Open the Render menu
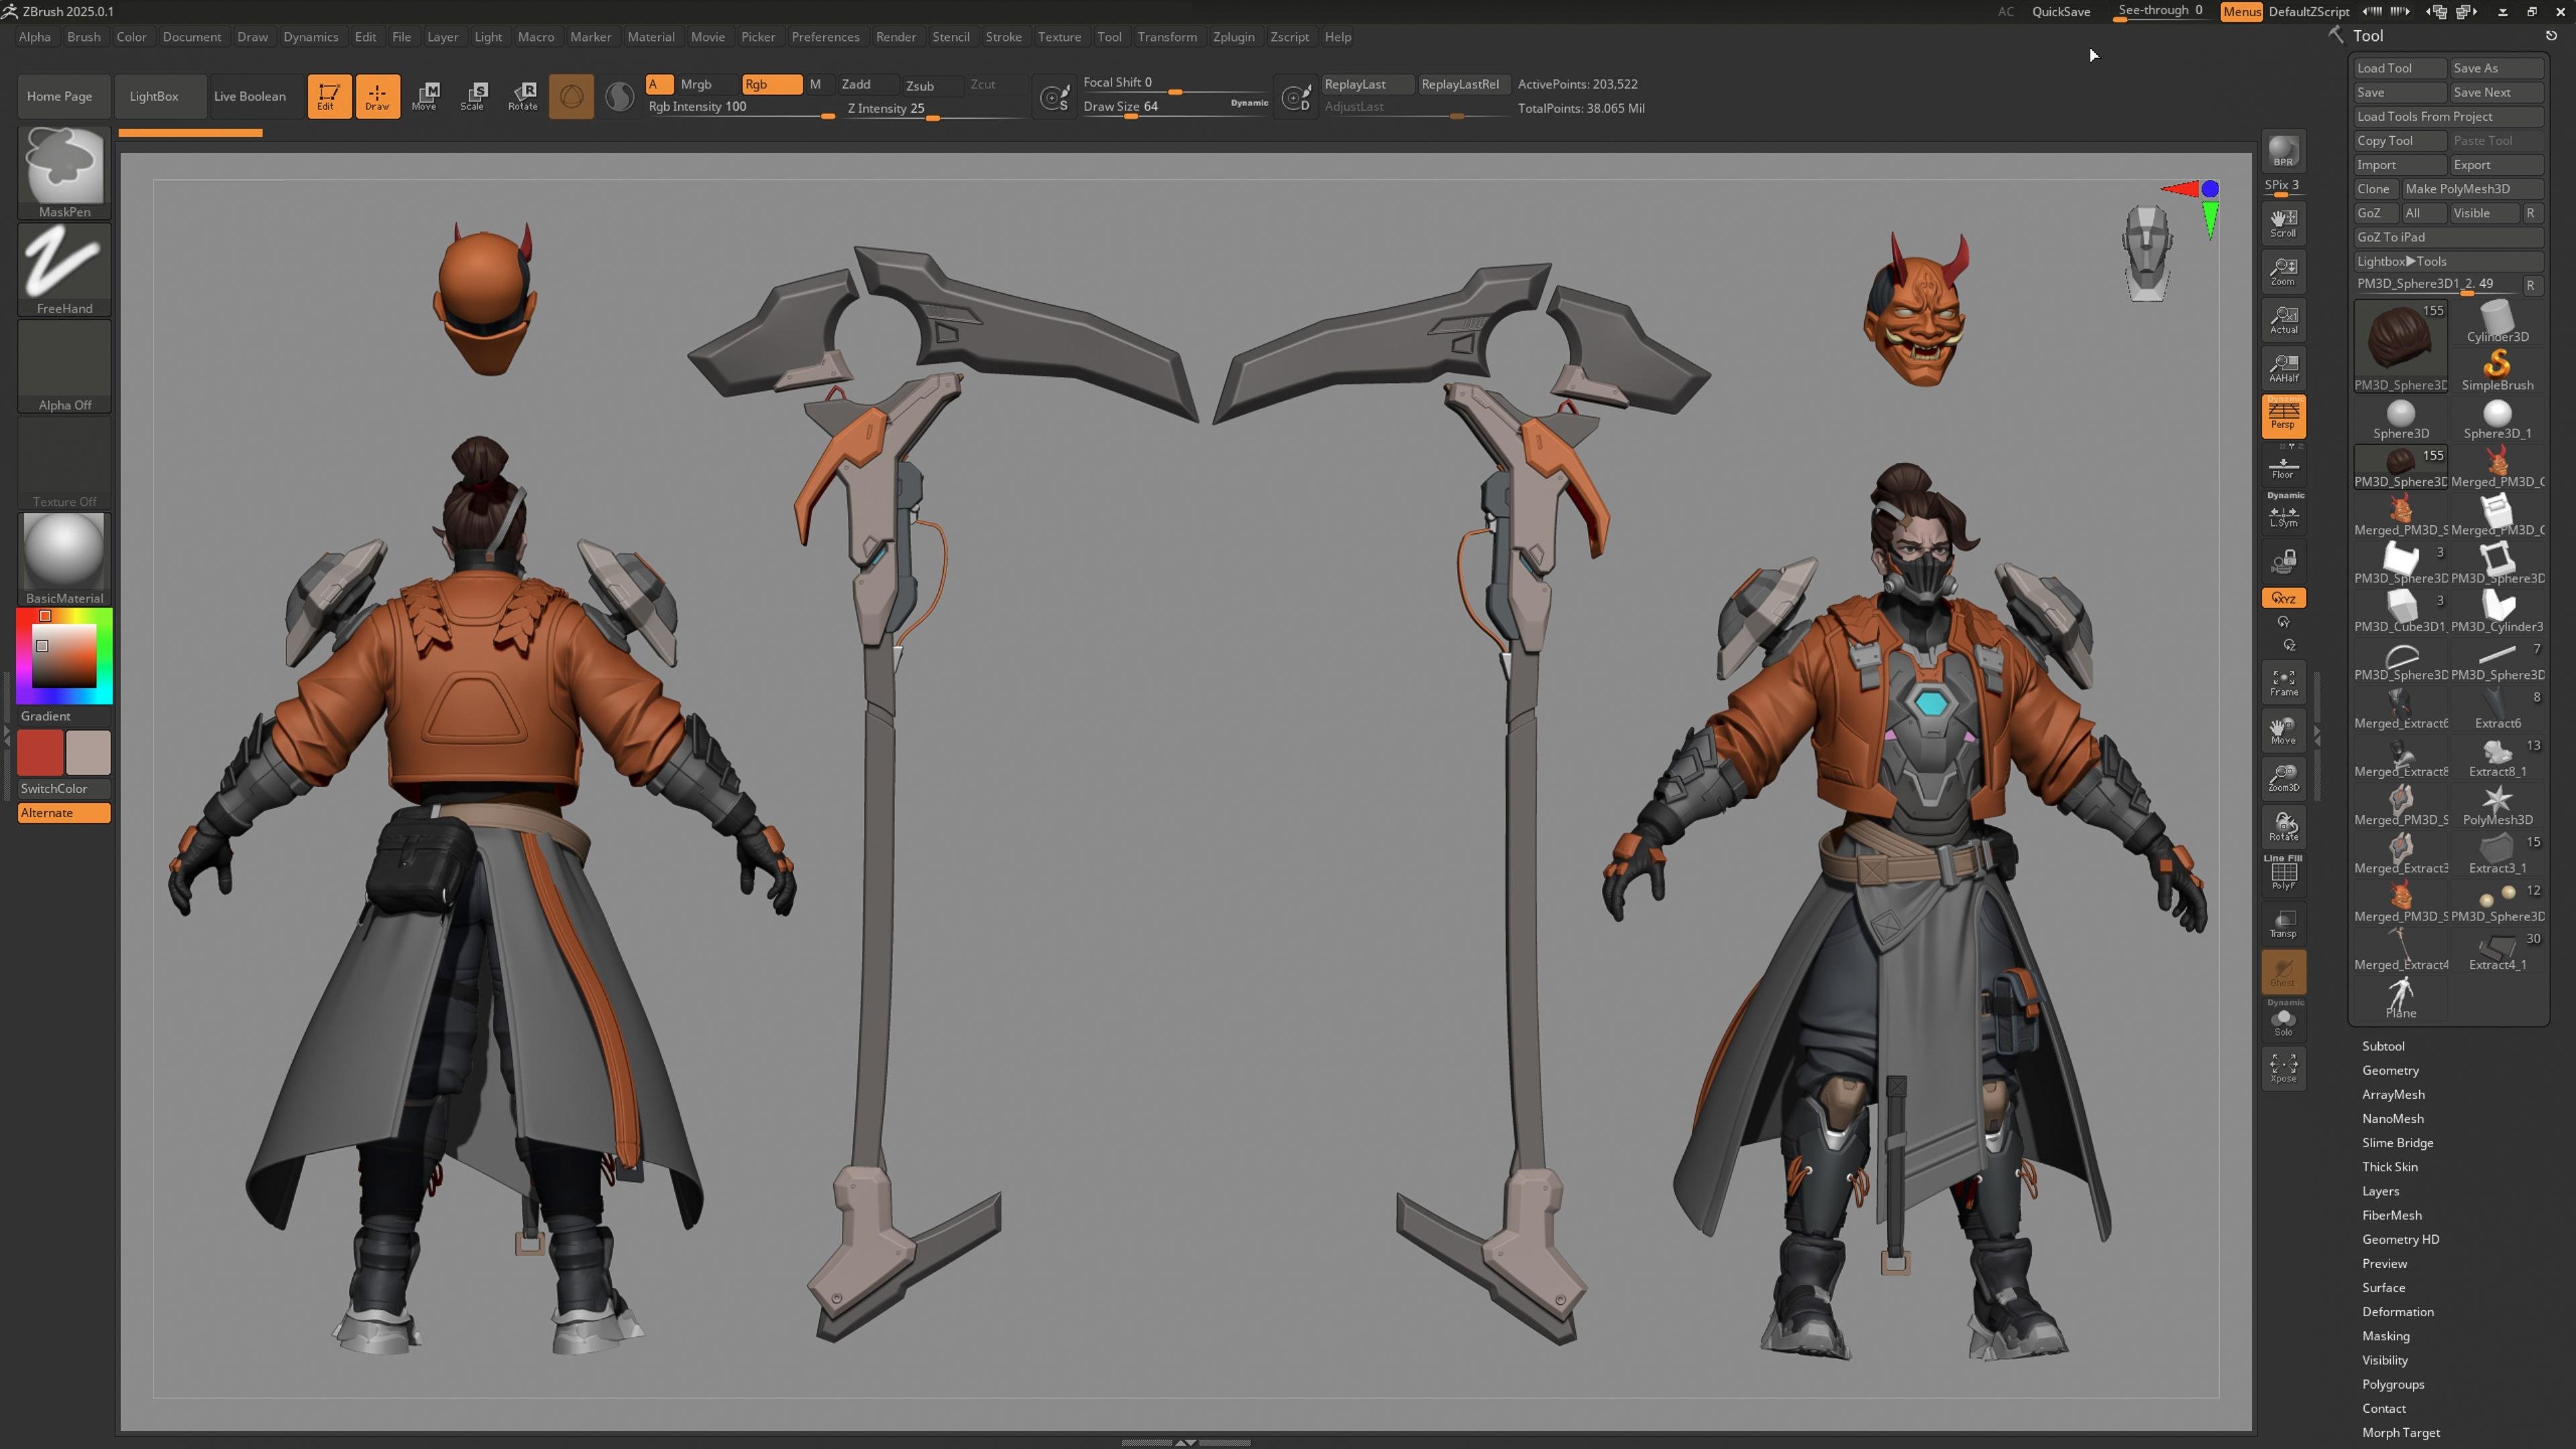The height and width of the screenshot is (1449, 2576). (896, 37)
